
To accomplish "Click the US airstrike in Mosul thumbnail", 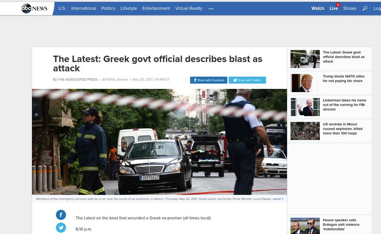I will click(305, 131).
